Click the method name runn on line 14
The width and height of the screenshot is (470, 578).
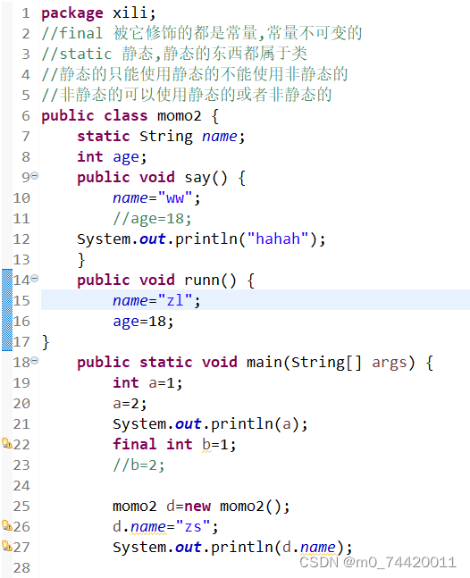(202, 281)
